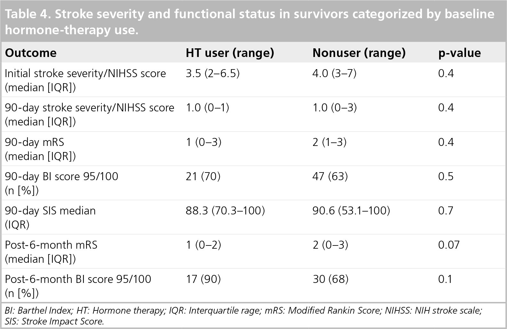Select the 90-day BI score 95/100 label
Viewport: 507px width, 329px height.
(61, 183)
